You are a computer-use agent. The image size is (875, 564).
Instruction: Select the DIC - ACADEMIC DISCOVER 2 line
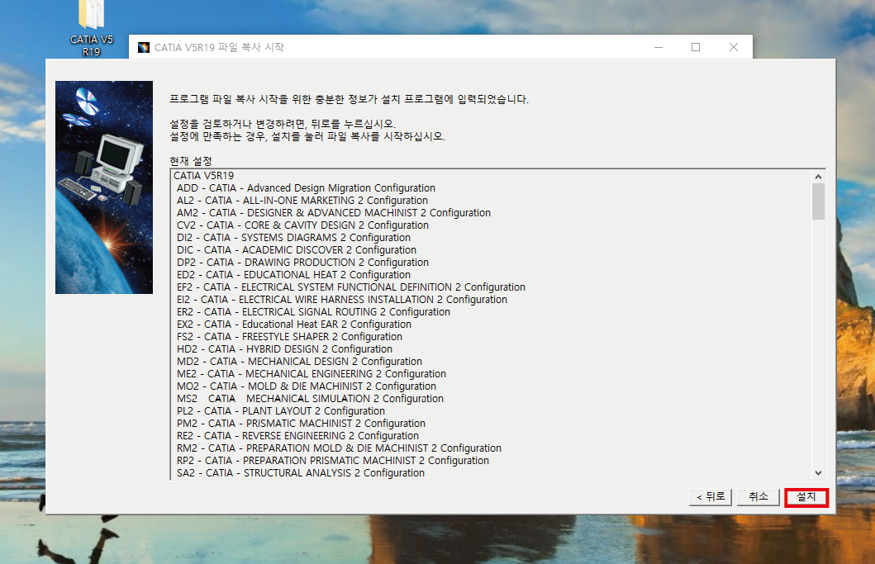(297, 250)
